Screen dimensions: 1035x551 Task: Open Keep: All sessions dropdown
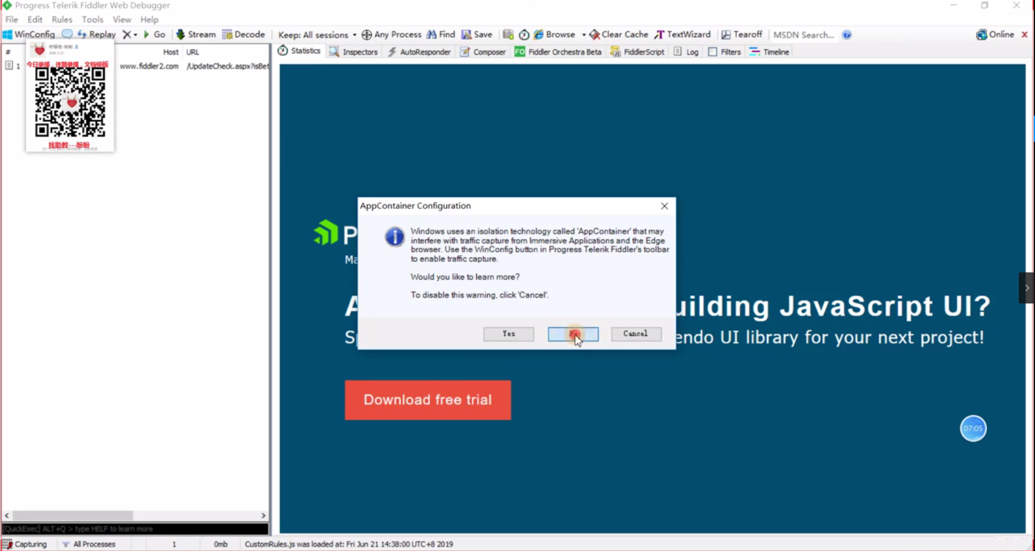tap(317, 35)
